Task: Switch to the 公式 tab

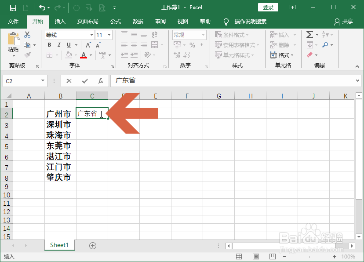Action: pos(116,22)
